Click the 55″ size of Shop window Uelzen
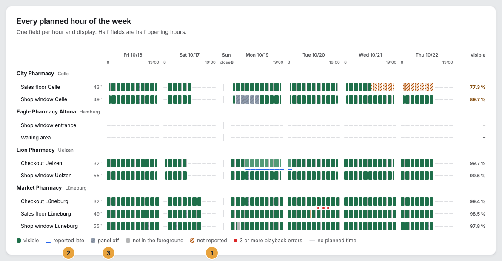This screenshot has height=261, width=502. [98, 176]
